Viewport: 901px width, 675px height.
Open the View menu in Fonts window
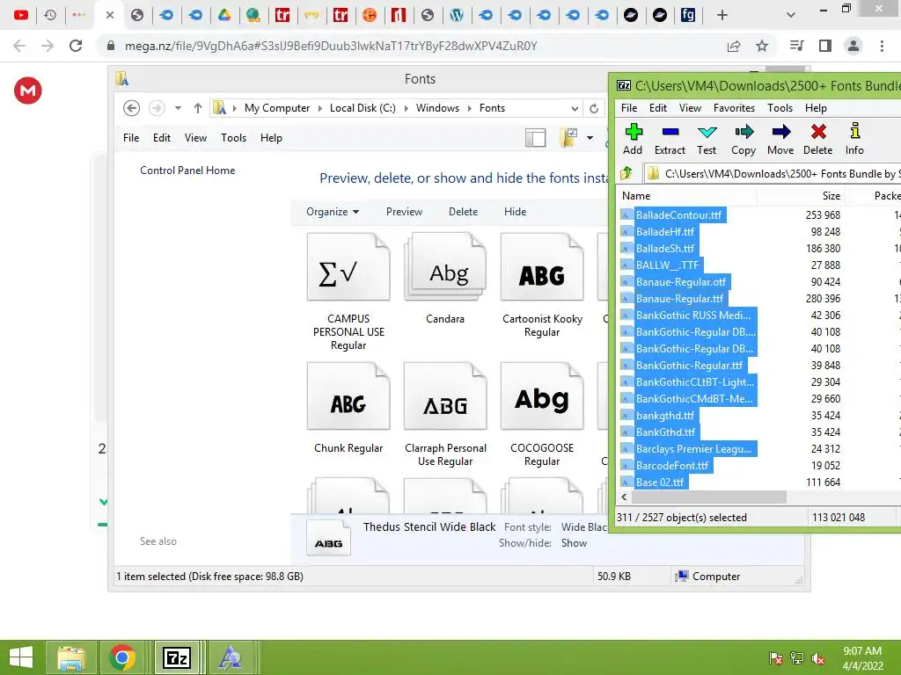click(x=195, y=138)
